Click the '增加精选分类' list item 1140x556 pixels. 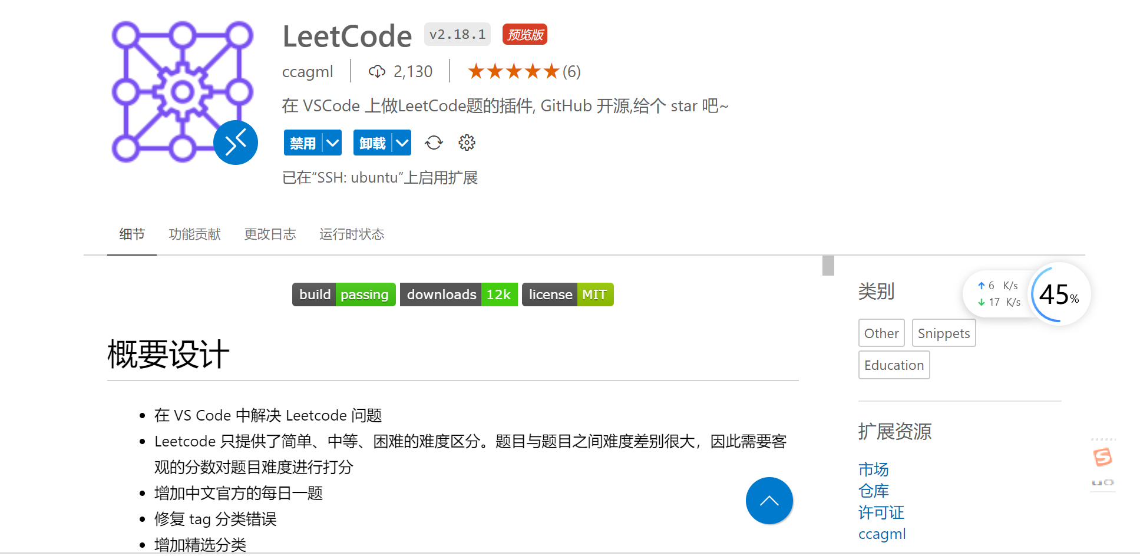200,545
